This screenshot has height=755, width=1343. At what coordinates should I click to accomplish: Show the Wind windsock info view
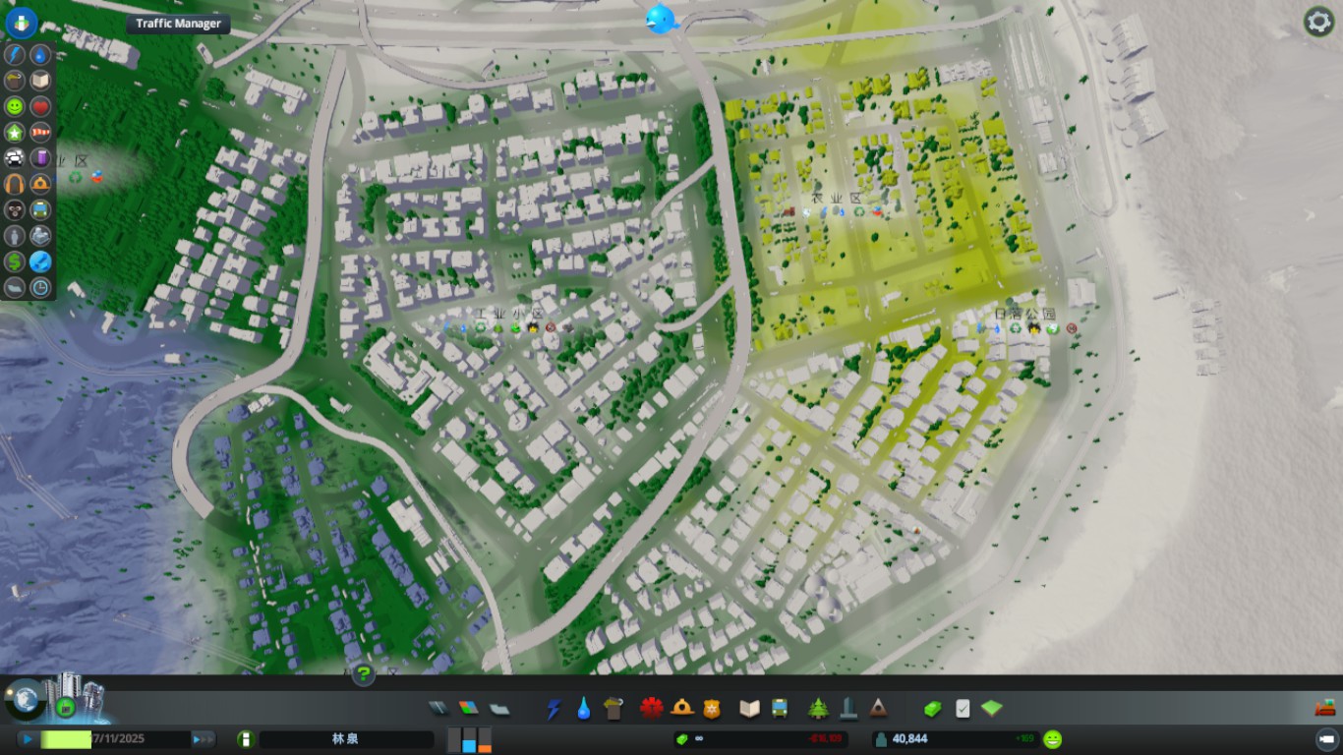tap(40, 132)
